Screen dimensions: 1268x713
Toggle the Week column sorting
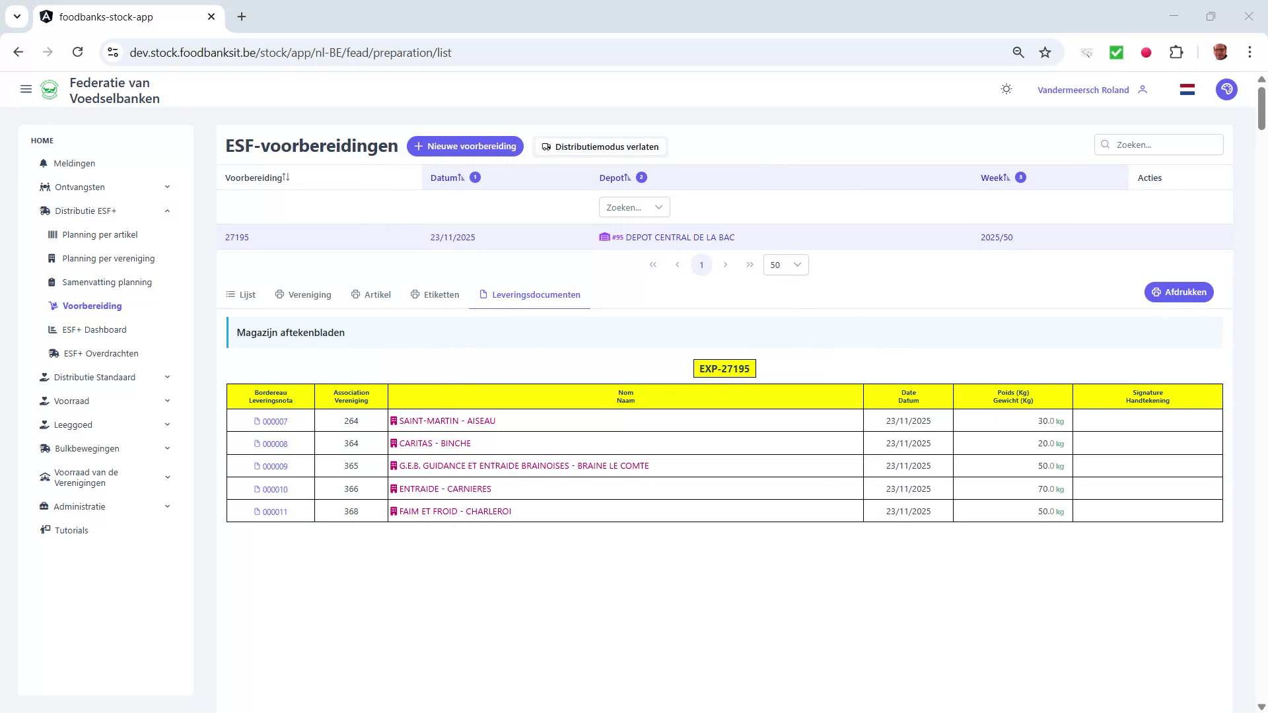[x=1006, y=177]
